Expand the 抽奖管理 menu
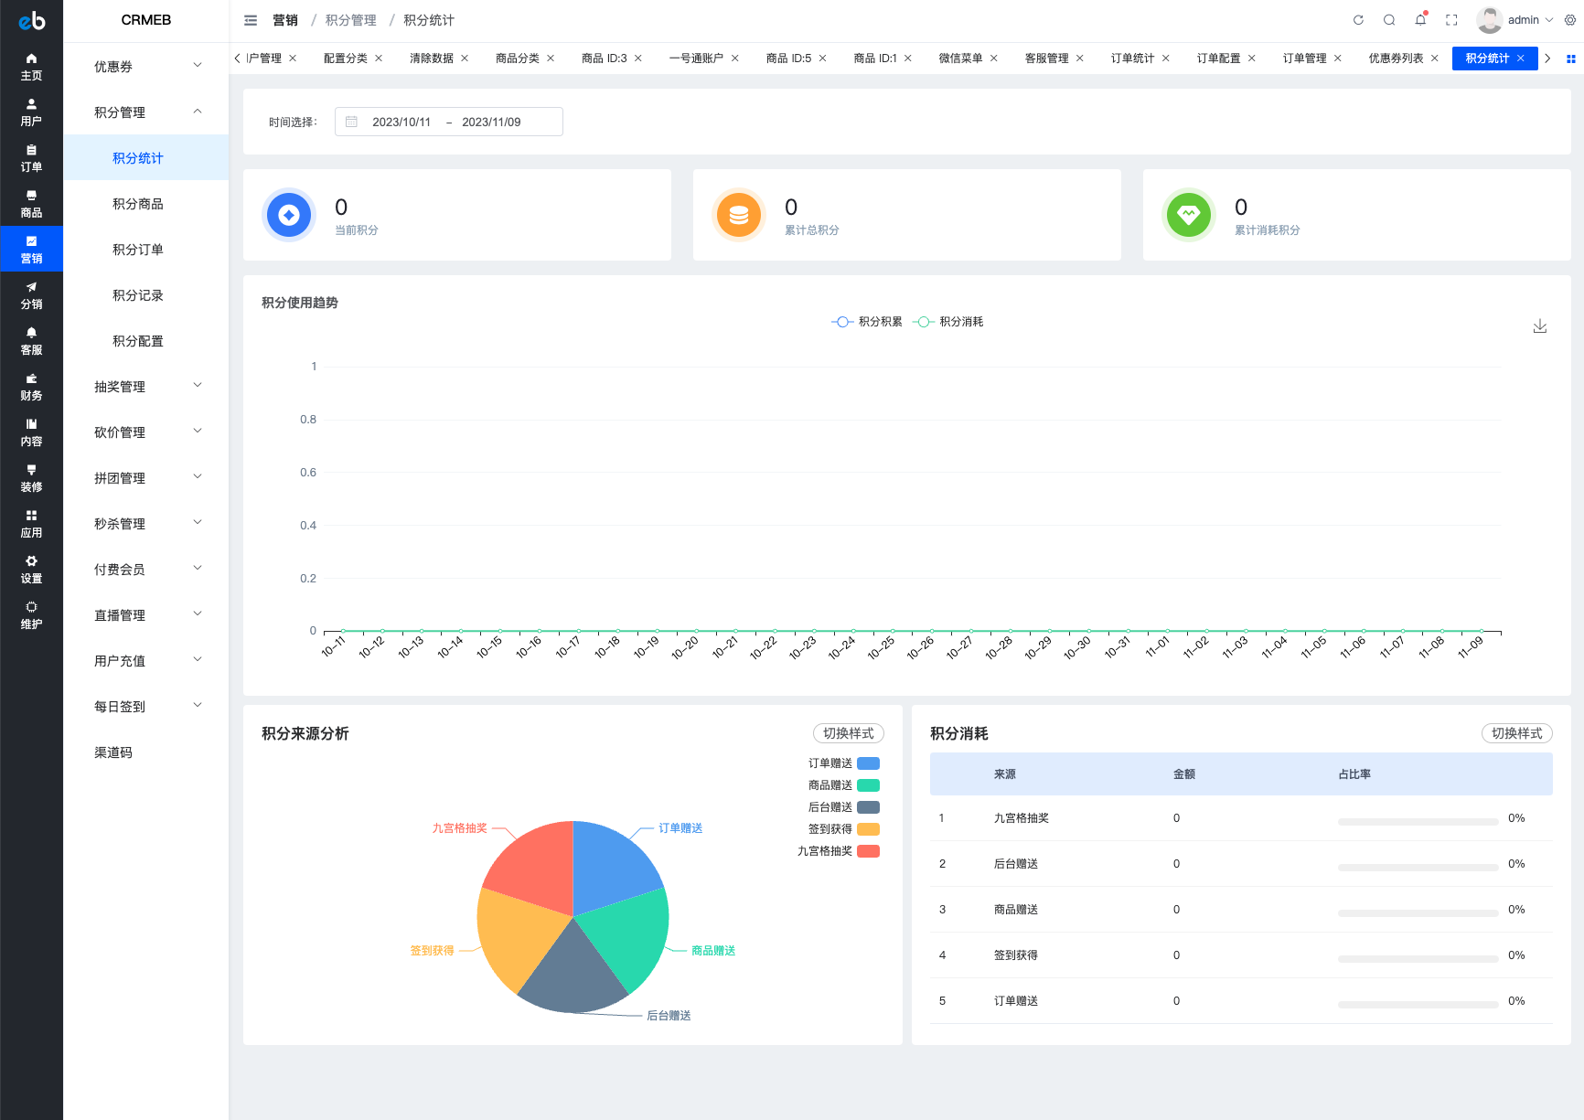1584x1120 pixels. tap(146, 386)
